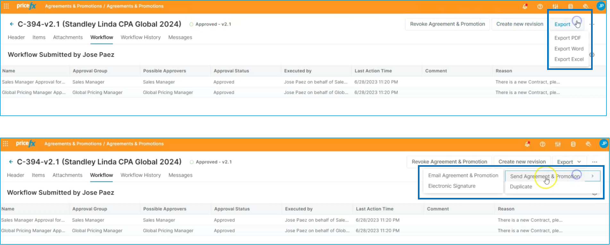
Task: Expand the Send Agreement & Promotion submenu arrow
Action: coord(592,176)
